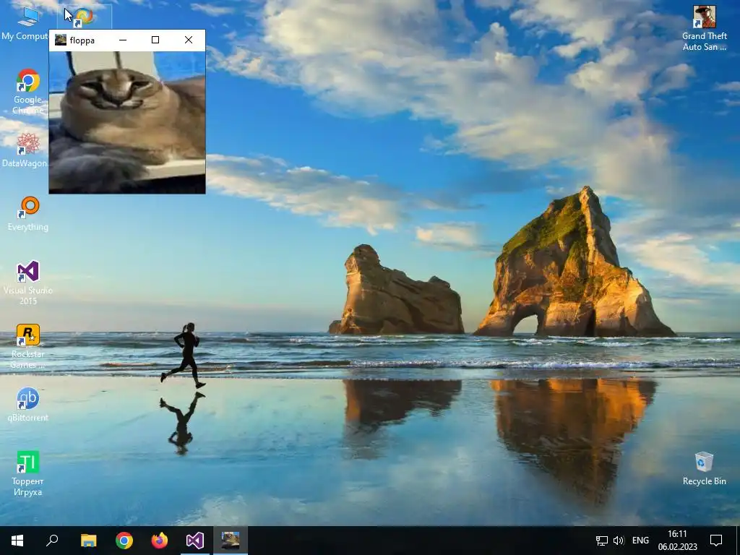This screenshot has height=555, width=740.
Task: Open the network status tray icon
Action: point(602,541)
